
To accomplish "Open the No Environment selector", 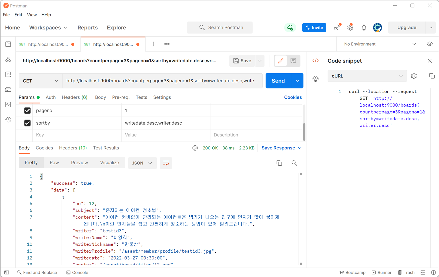I will pos(380,44).
